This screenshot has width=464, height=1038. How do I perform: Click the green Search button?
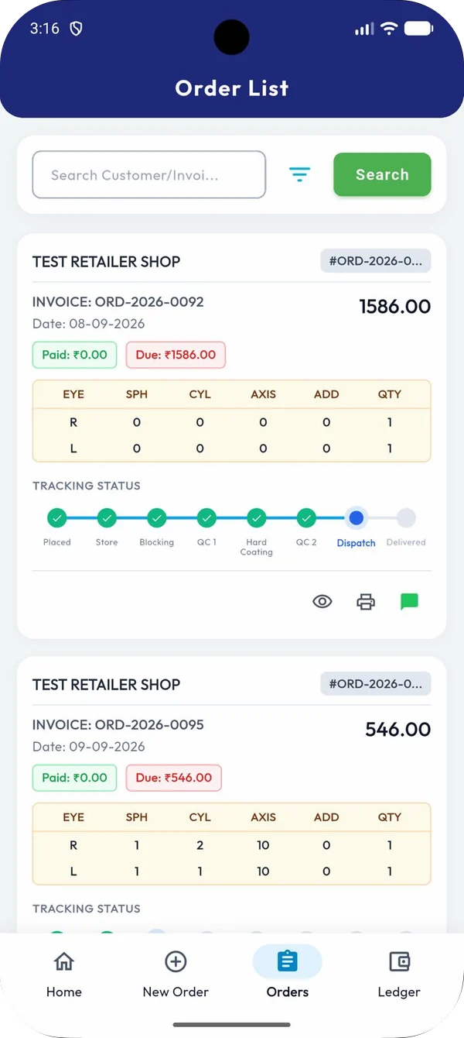(382, 174)
